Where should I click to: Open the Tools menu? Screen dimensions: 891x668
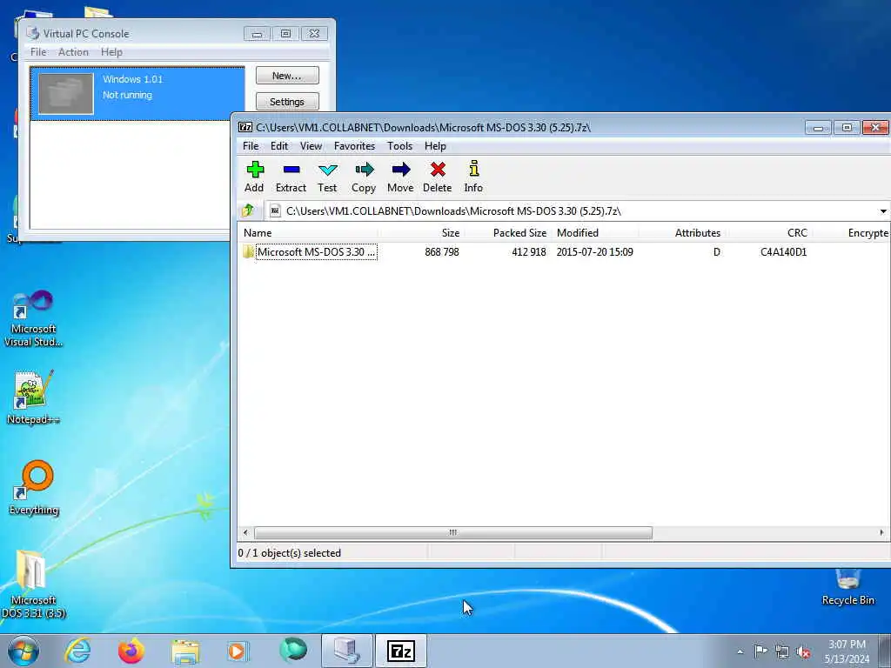tap(400, 146)
